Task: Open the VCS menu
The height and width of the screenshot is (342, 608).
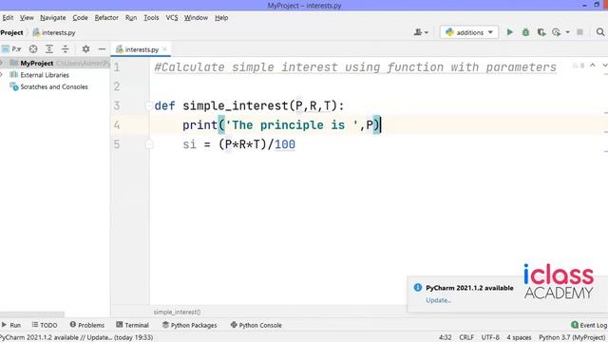Action: click(x=172, y=18)
